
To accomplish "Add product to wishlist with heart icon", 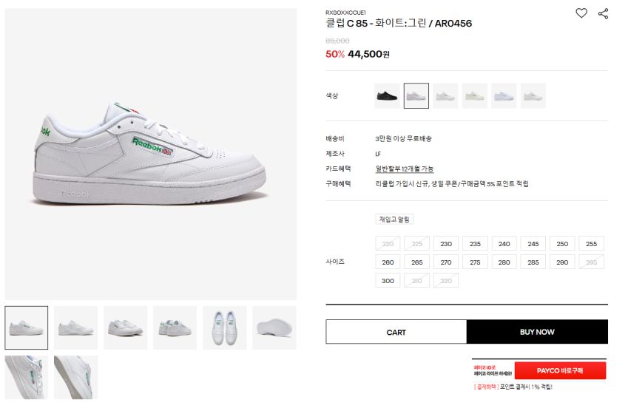I will [581, 13].
